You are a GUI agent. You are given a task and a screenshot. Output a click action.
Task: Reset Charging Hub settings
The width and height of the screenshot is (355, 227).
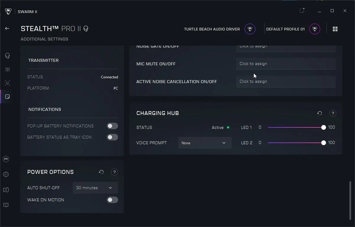pyautogui.click(x=319, y=113)
